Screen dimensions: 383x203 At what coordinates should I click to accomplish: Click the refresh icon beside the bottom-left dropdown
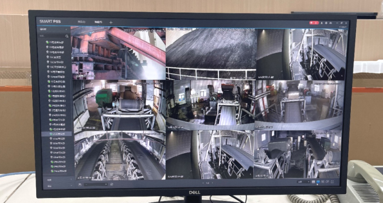coord(112,184)
